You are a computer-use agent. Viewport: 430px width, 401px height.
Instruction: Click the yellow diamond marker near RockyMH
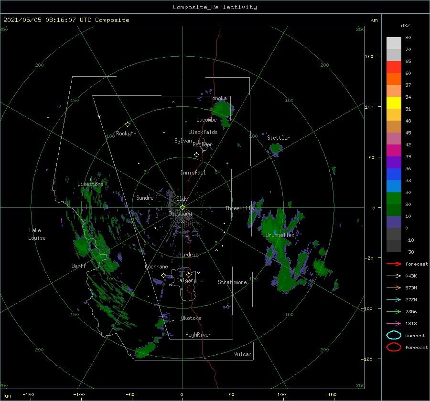128,124
